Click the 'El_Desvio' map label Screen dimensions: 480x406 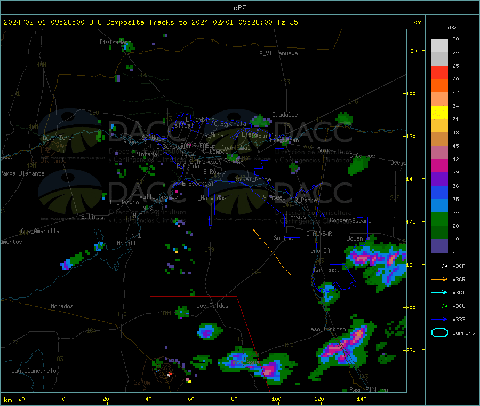124,202
